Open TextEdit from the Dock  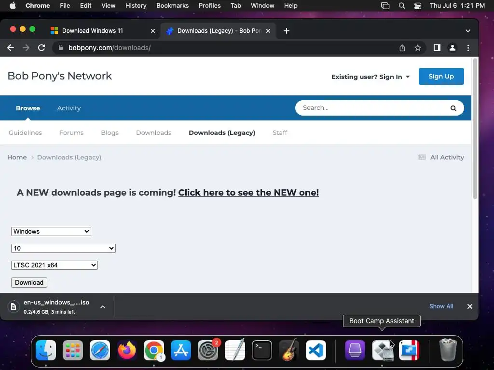[235, 350]
